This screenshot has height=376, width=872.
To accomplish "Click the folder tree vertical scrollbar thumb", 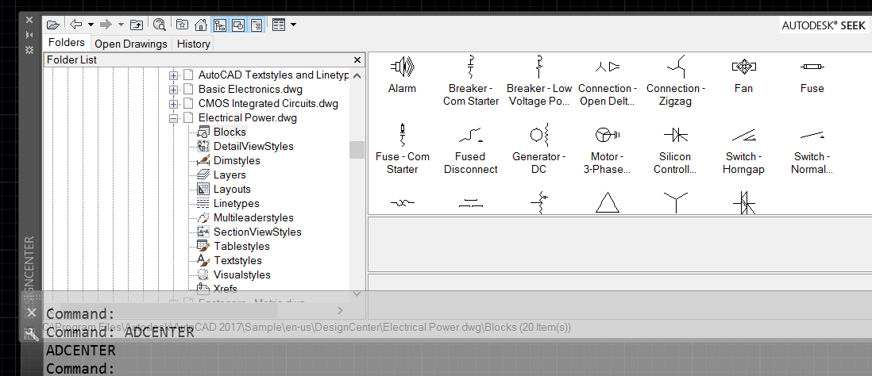I will coord(357,150).
